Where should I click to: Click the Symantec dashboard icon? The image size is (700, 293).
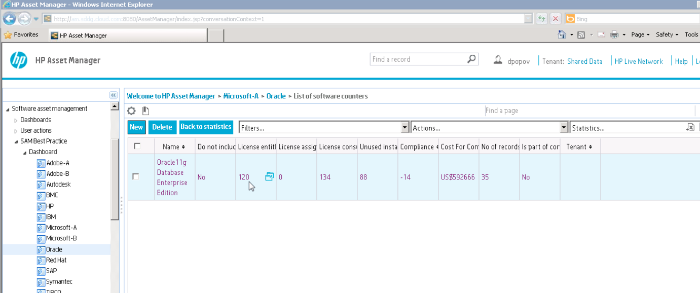click(x=41, y=281)
